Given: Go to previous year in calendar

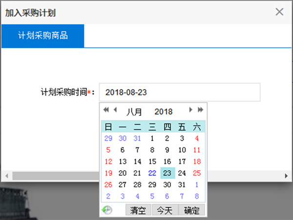Looking at the screenshot, I should (106, 110).
